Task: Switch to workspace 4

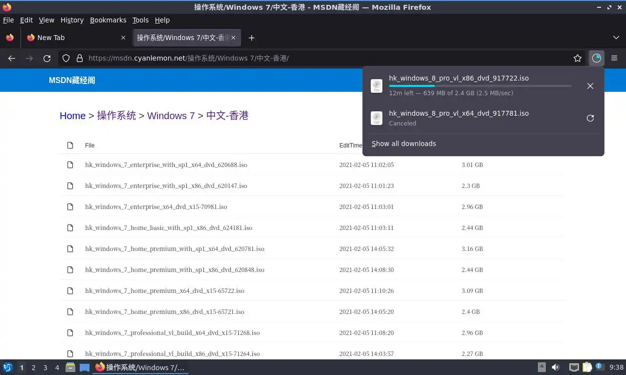Action: 57,368
